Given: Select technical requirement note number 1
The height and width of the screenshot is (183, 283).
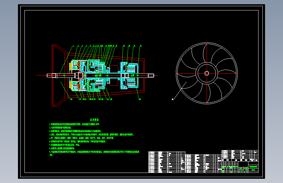Looking at the screenshot, I should coord(75,124).
